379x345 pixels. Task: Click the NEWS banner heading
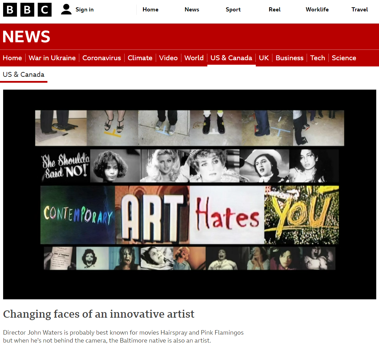[x=26, y=36]
